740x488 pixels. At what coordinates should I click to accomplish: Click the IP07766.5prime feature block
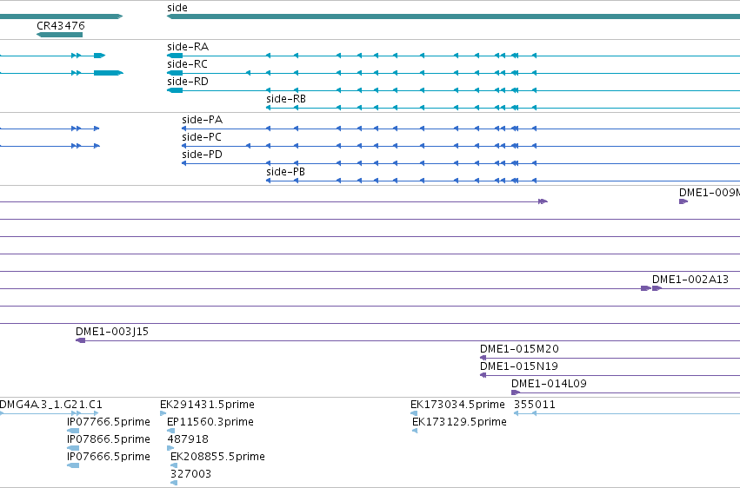73,431
